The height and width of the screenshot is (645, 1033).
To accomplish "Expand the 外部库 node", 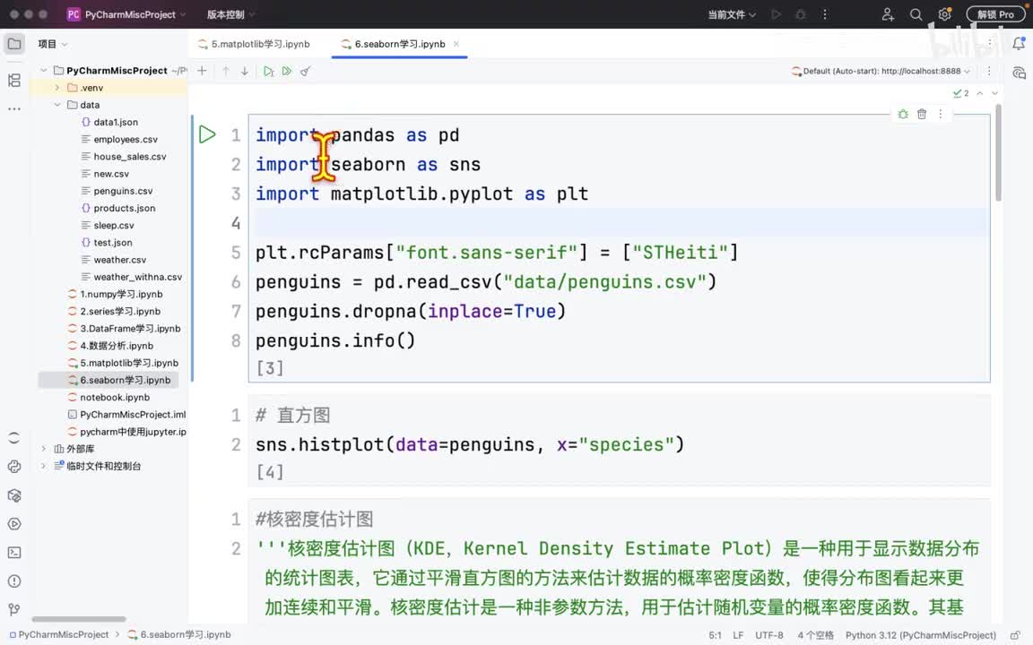I will coord(43,449).
